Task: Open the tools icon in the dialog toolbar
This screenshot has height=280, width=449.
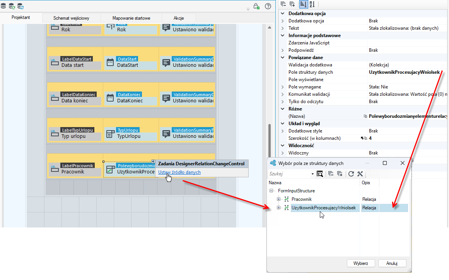Action: (360, 174)
